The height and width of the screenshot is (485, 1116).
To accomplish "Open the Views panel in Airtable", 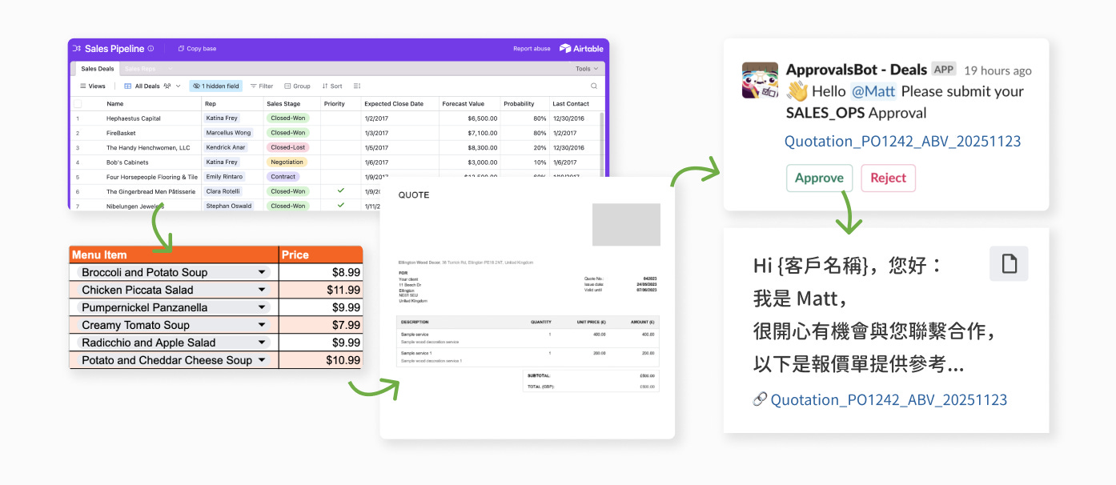I will click(x=93, y=86).
